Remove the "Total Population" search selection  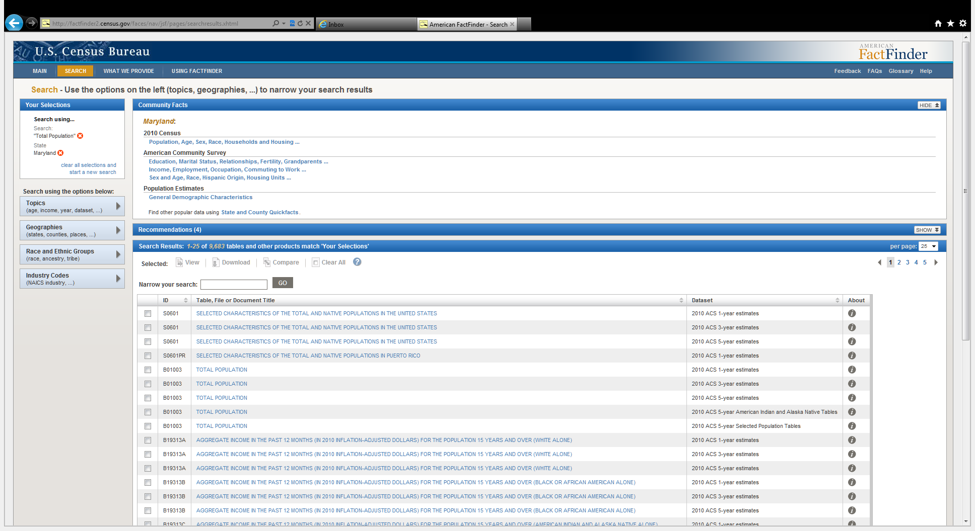click(x=80, y=136)
